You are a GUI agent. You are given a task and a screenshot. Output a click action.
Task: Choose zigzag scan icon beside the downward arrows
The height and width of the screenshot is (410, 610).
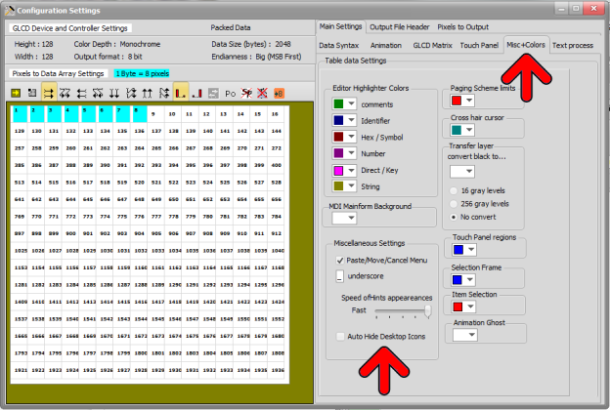tap(131, 93)
